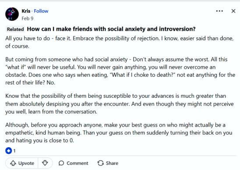Click the paragraph starting "Although, before you approach"

click(119, 133)
